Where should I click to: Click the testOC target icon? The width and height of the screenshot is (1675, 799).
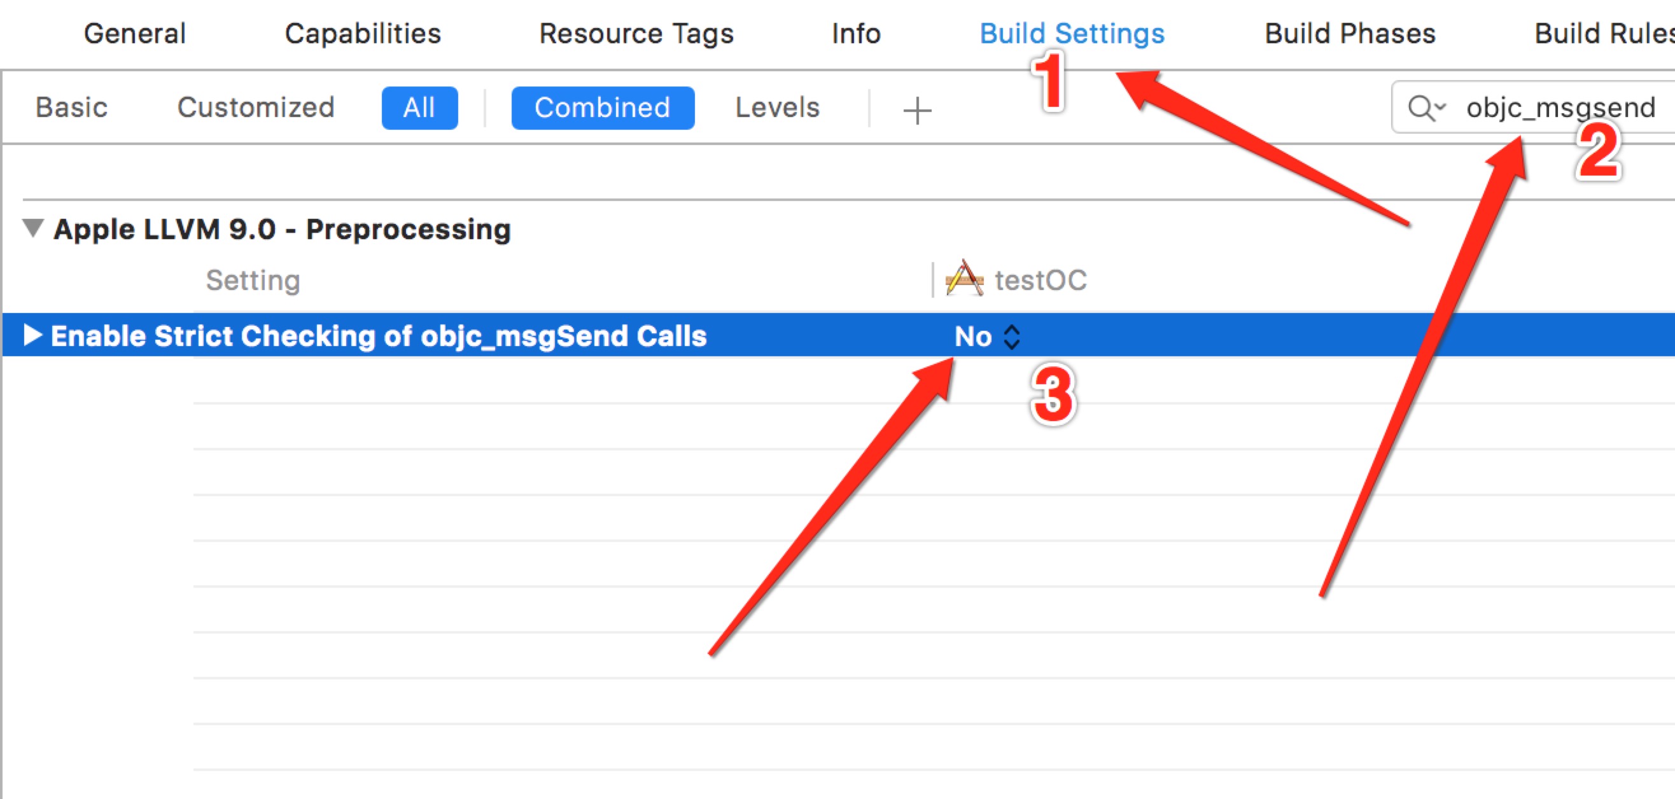[964, 278]
